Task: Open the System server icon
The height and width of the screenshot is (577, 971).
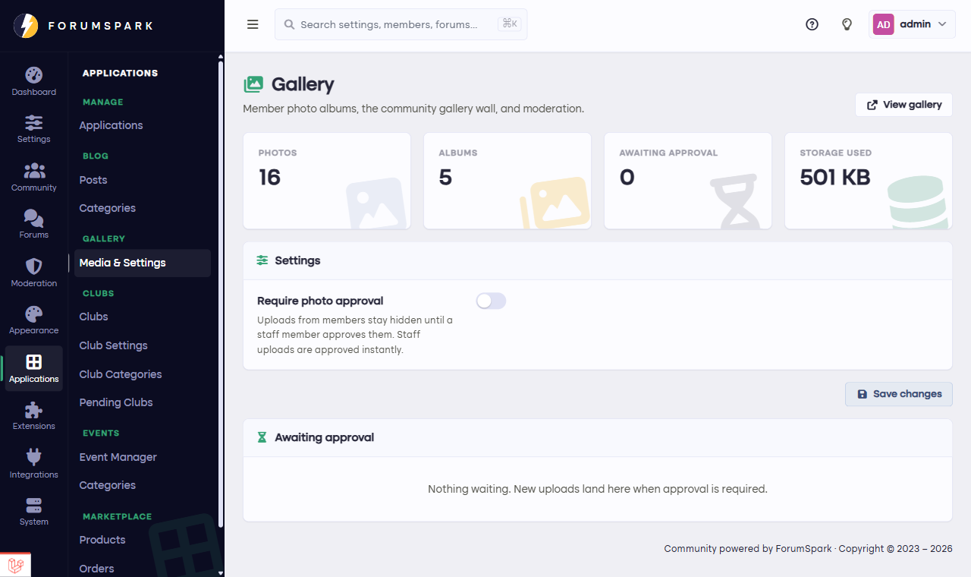Action: tap(34, 505)
